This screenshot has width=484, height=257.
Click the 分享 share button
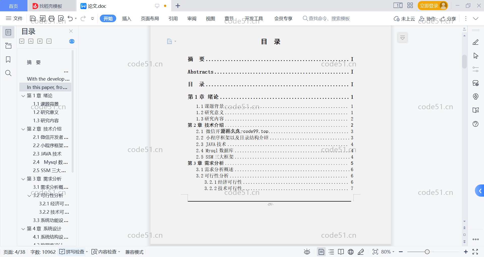click(448, 19)
